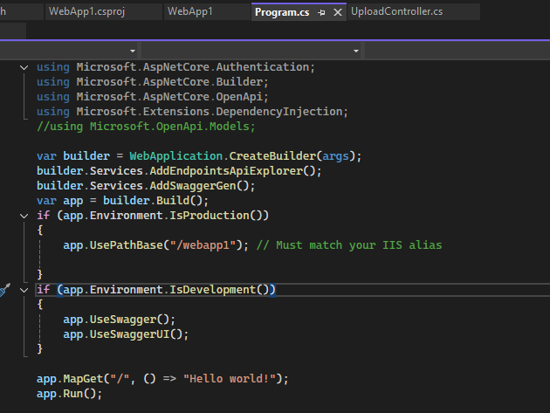Collapse the using directives block
This screenshot has width=550, height=413.
tap(24, 67)
